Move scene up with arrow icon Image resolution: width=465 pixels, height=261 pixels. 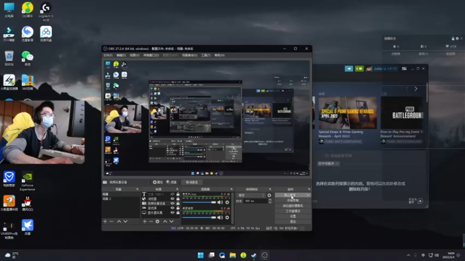pos(119,222)
